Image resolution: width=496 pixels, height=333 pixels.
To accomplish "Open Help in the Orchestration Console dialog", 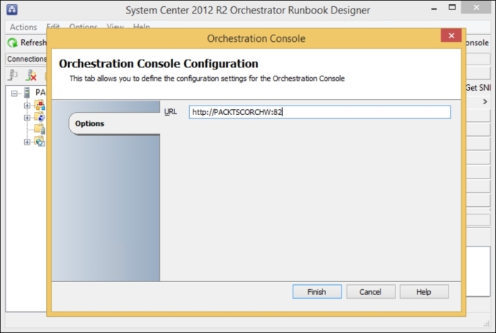I will [424, 292].
